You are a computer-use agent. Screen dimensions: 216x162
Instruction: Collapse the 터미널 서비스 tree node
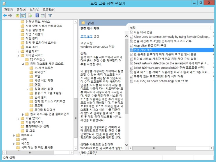click(x=18, y=56)
